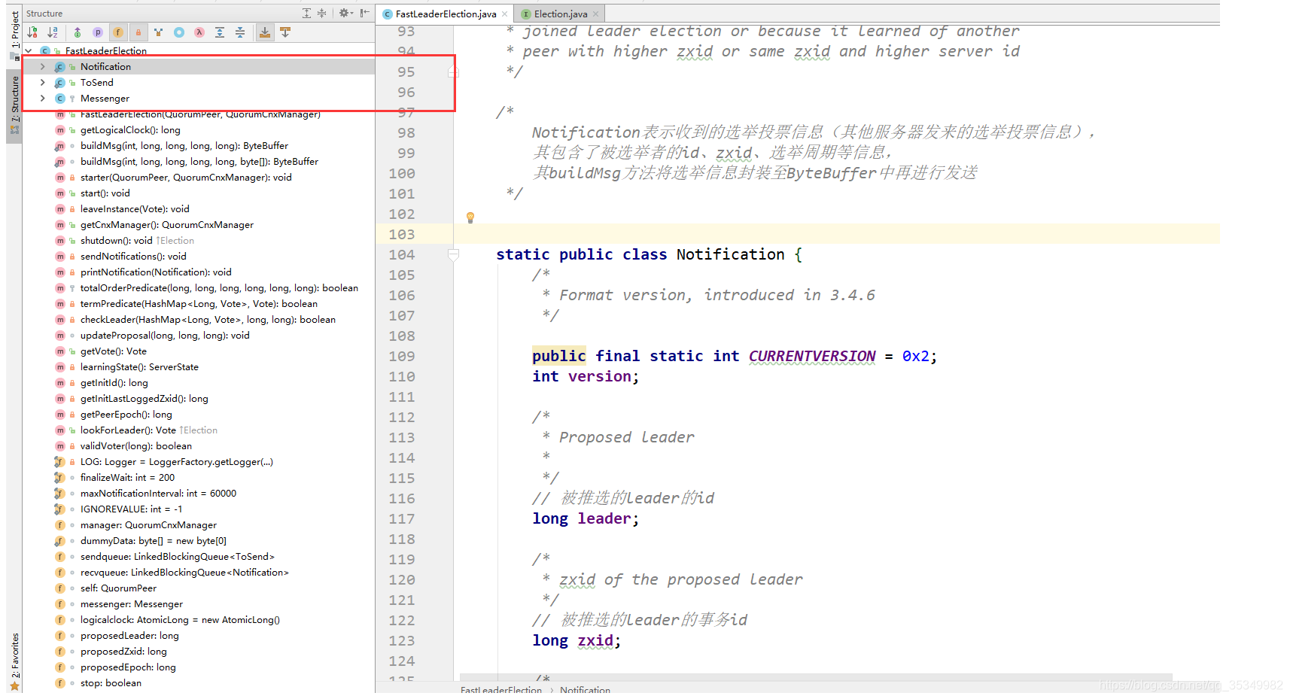This screenshot has height=699, width=1290.
Task: Toggle Show non-public lock icon
Action: click(x=138, y=32)
